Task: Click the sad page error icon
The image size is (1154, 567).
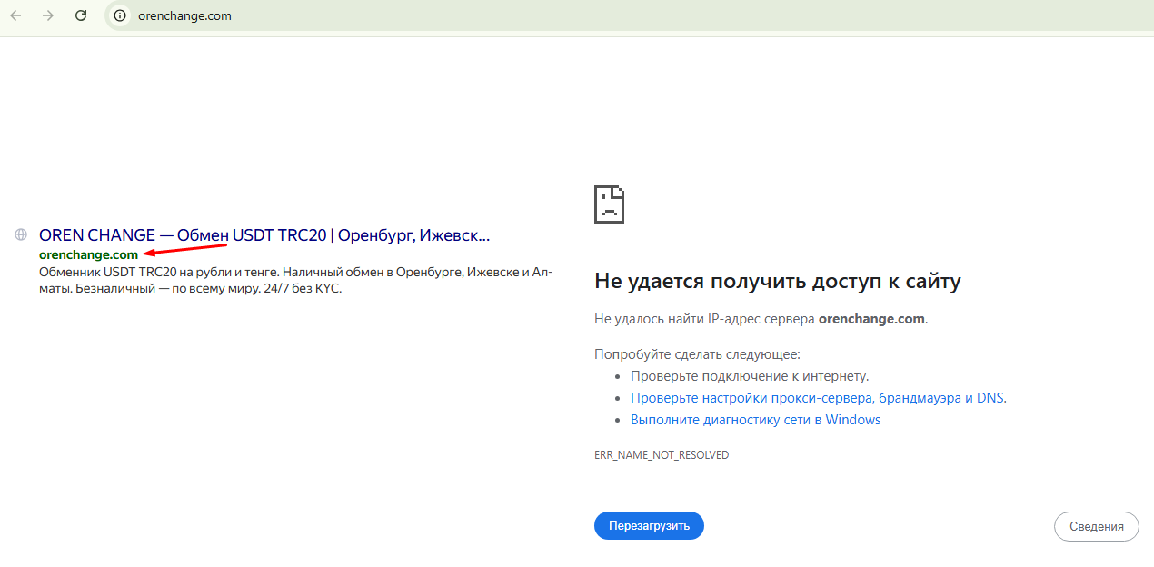Action: 610,204
